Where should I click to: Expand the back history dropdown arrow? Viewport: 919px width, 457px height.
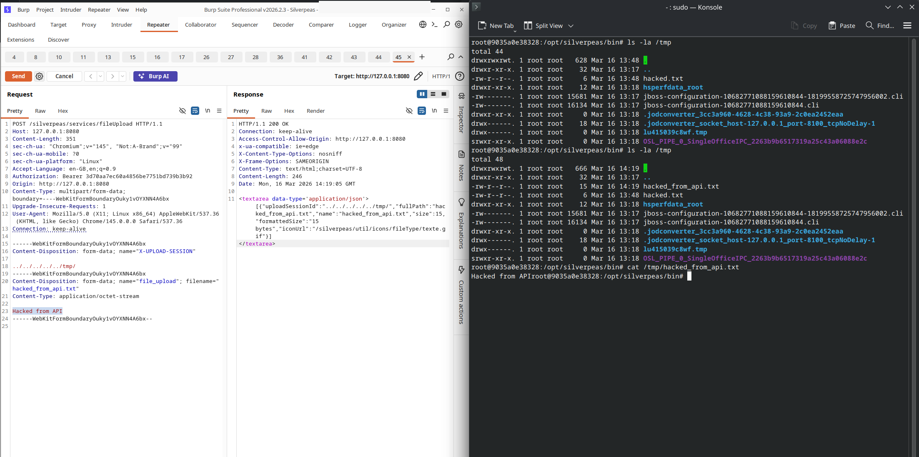click(x=100, y=76)
